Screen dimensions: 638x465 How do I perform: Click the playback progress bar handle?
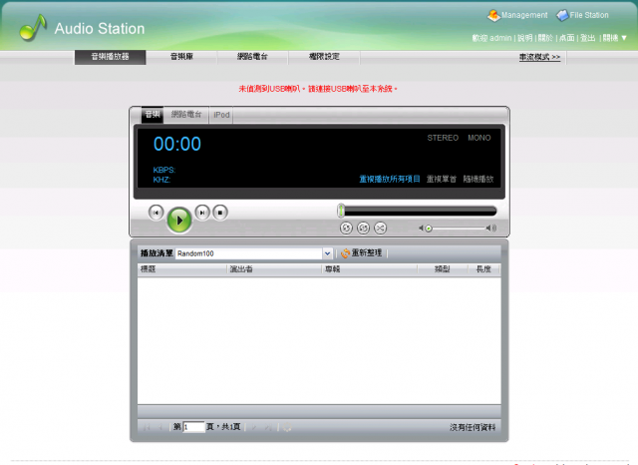(x=341, y=211)
